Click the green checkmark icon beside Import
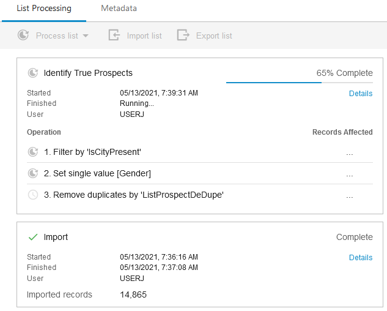 (33, 237)
